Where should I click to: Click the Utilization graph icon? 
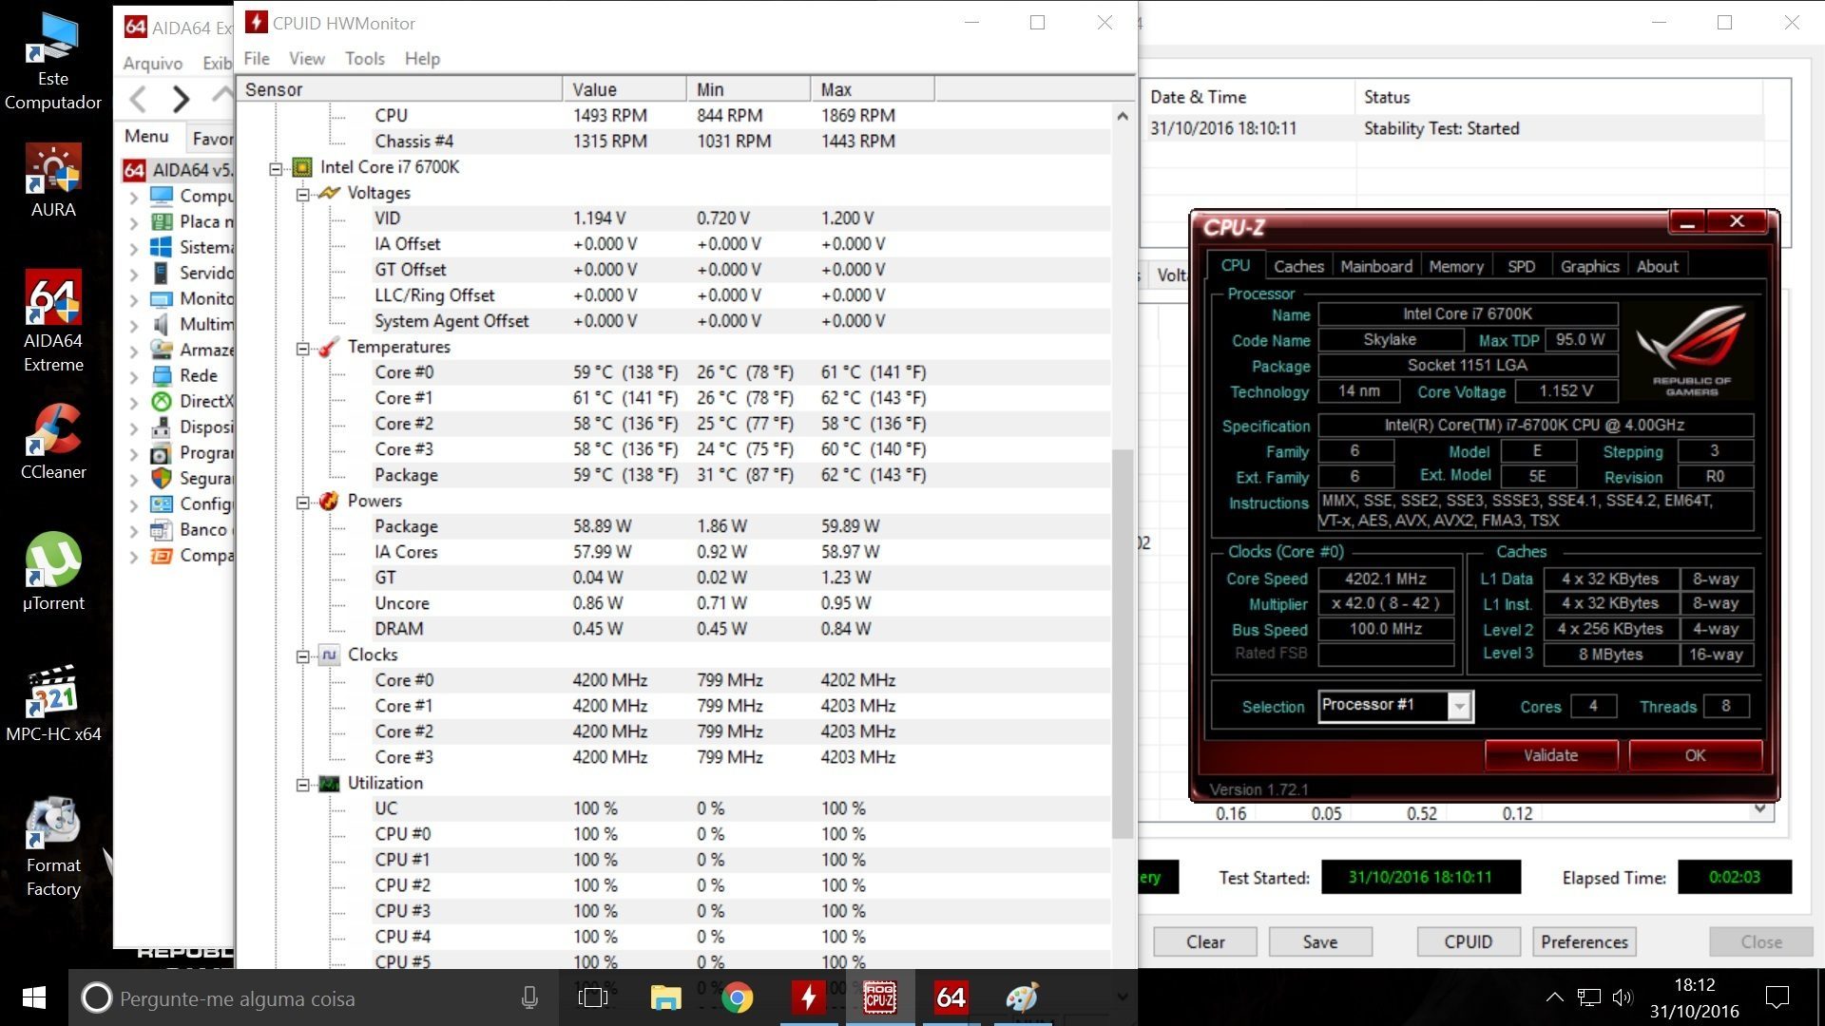tap(329, 783)
